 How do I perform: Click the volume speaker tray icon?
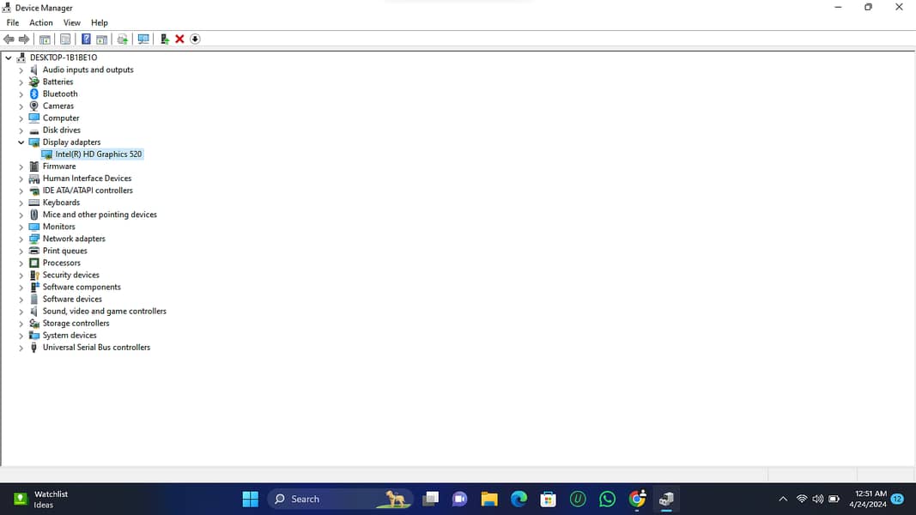pyautogui.click(x=818, y=500)
